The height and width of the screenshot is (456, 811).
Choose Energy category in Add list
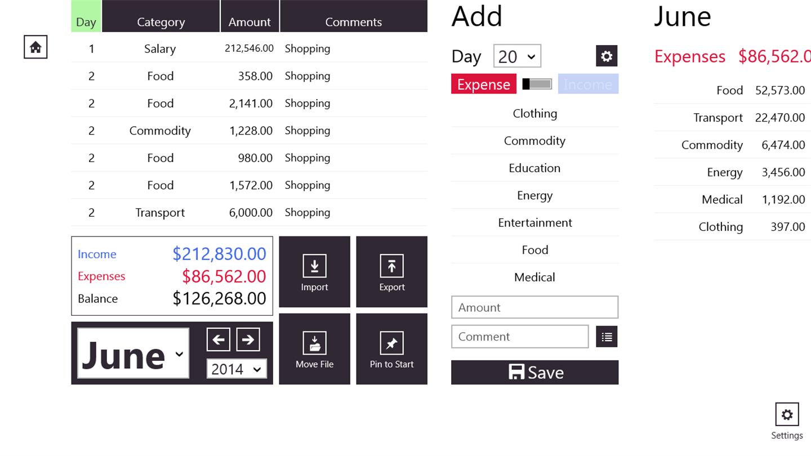tap(534, 195)
